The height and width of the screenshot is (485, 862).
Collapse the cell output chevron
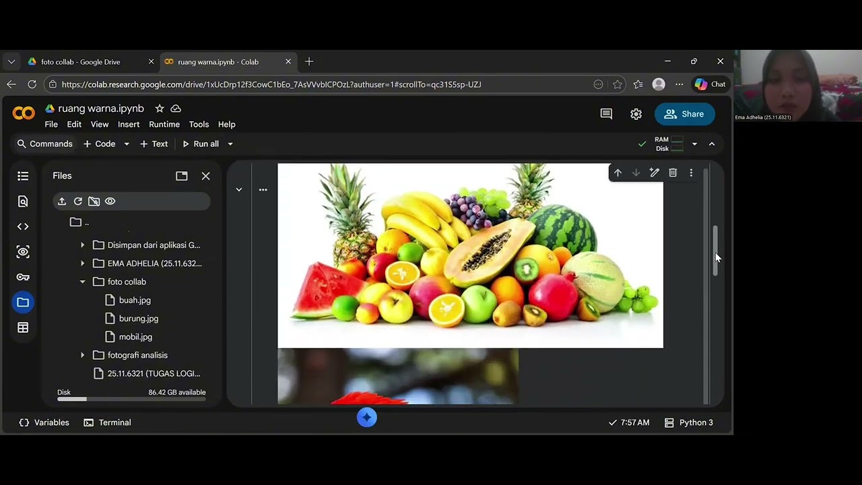point(239,190)
